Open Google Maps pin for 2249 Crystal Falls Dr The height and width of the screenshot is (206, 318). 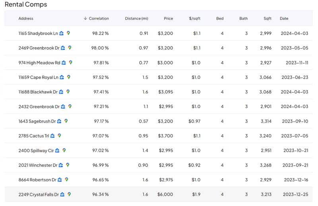[69, 194]
